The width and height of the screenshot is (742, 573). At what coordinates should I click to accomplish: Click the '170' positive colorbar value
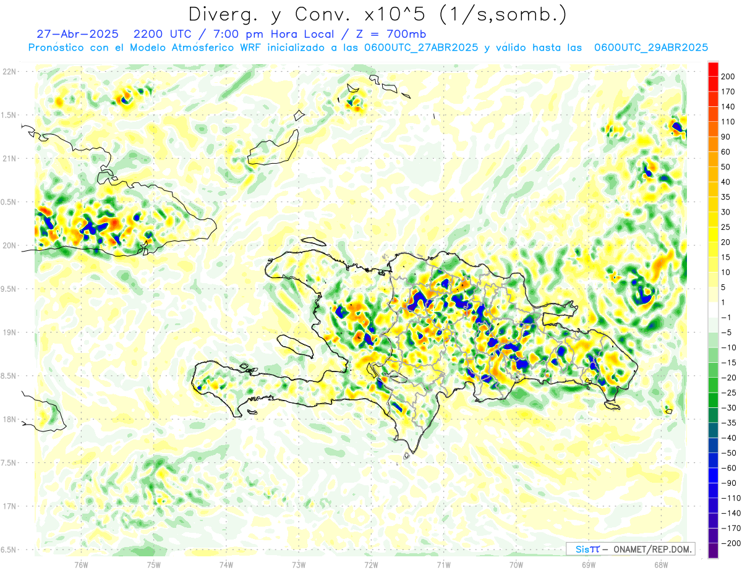point(728,91)
